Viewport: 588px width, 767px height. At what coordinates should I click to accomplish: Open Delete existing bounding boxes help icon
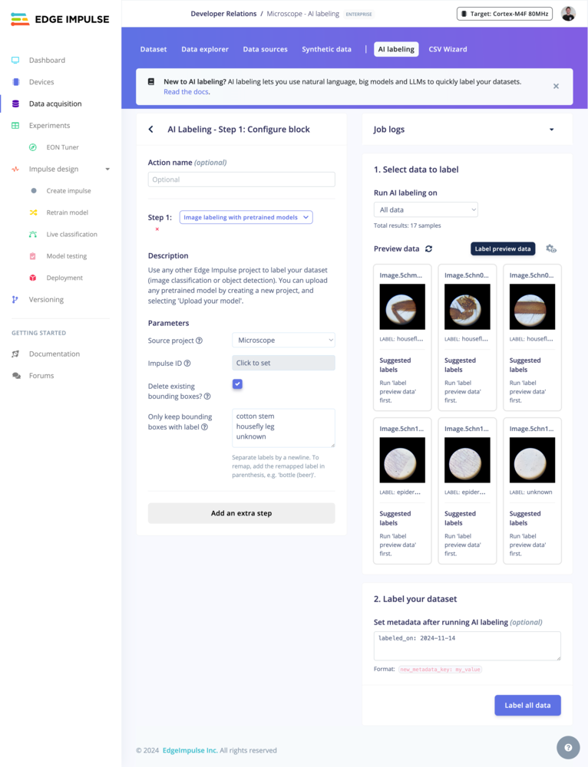point(207,397)
